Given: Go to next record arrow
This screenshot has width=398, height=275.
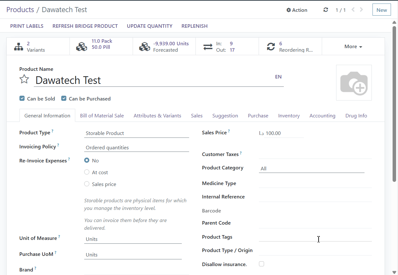Looking at the screenshot, I should coord(361,10).
